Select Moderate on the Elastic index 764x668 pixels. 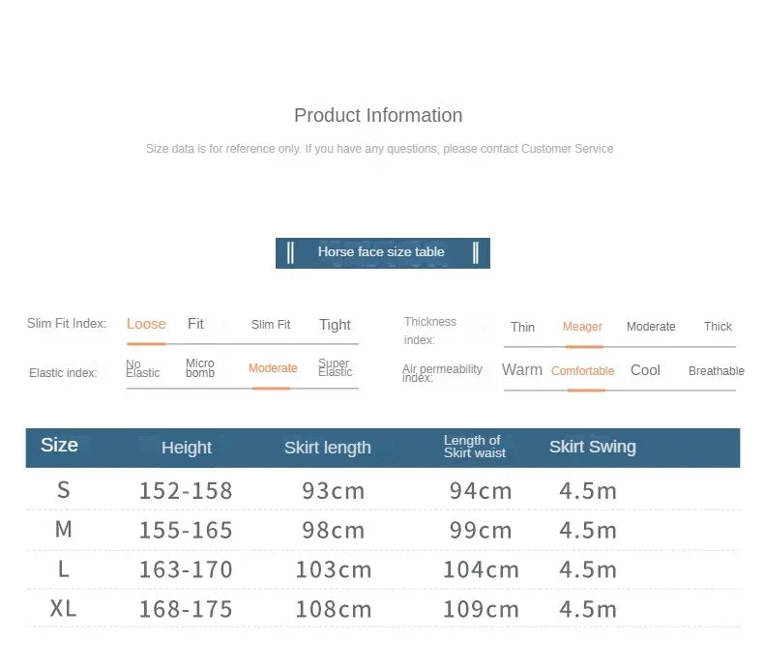coord(273,368)
